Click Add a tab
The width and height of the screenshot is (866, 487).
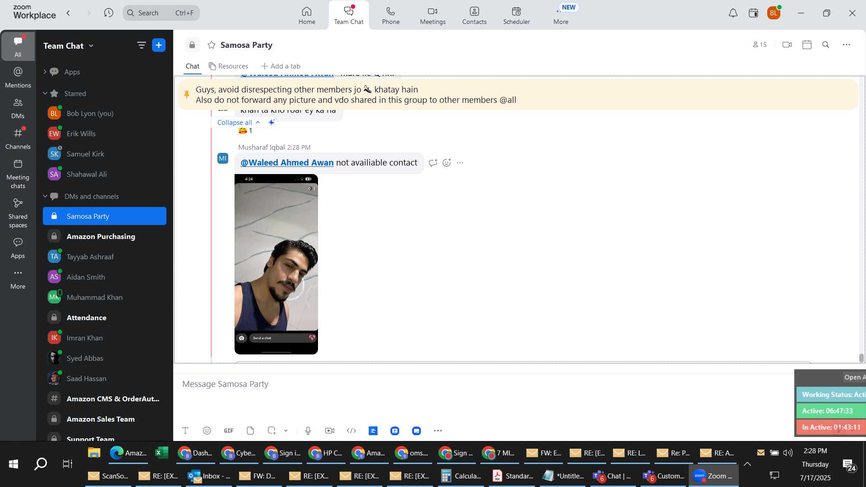pos(281,66)
